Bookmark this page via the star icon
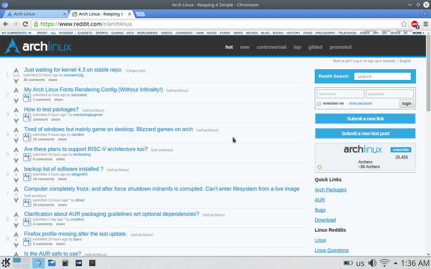The image size is (431, 269). pyautogui.click(x=403, y=24)
